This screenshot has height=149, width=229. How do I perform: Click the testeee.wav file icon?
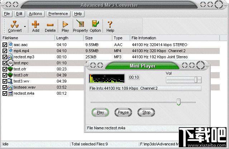coord(10,87)
